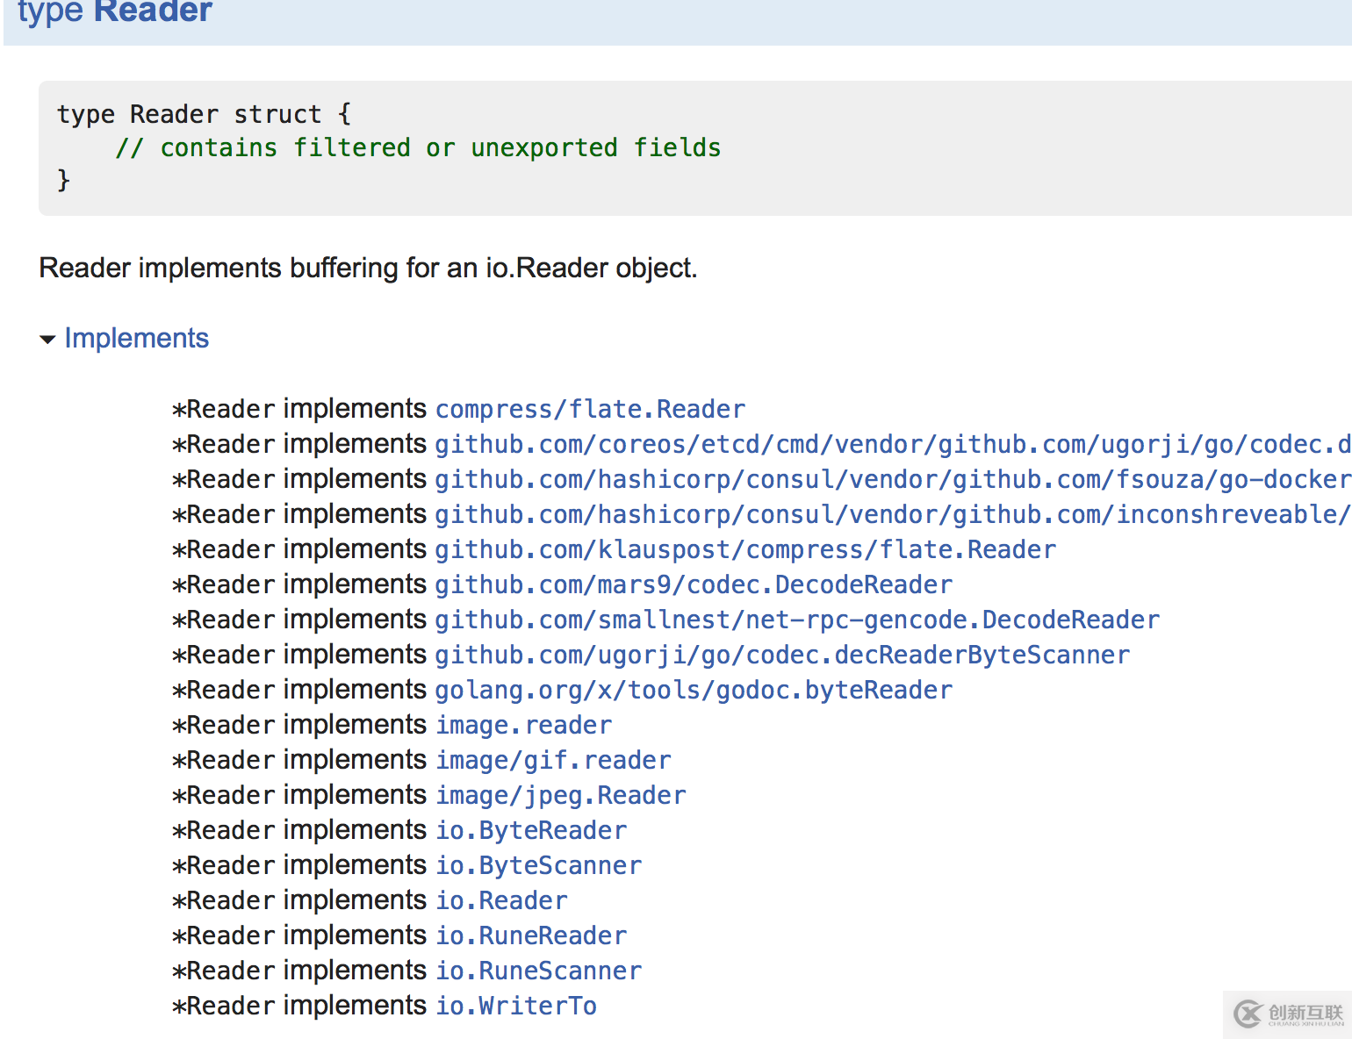The width and height of the screenshot is (1352, 1039).
Task: Open the coreos/etcd ugorji codec link
Action: (893, 444)
